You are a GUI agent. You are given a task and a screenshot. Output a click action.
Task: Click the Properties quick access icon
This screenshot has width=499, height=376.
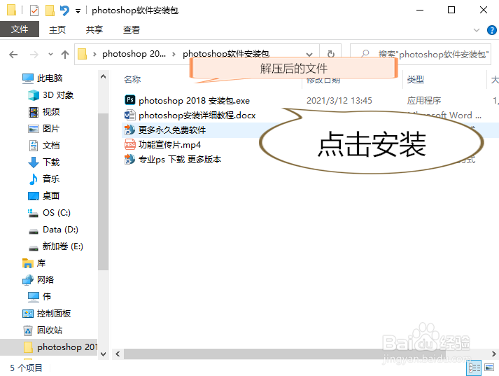(x=34, y=11)
